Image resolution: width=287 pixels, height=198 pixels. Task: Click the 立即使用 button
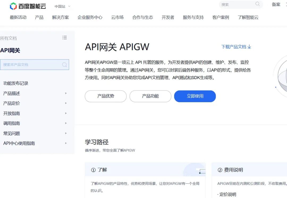pyautogui.click(x=195, y=96)
